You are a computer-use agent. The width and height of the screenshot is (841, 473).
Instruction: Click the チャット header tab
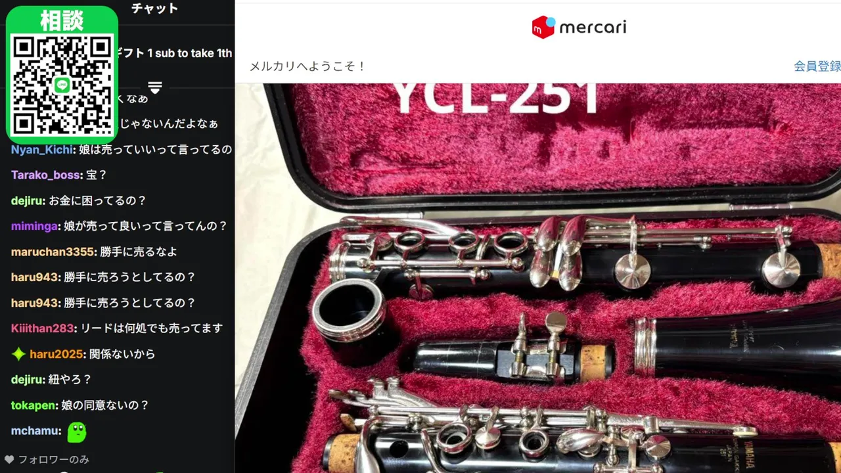154,9
